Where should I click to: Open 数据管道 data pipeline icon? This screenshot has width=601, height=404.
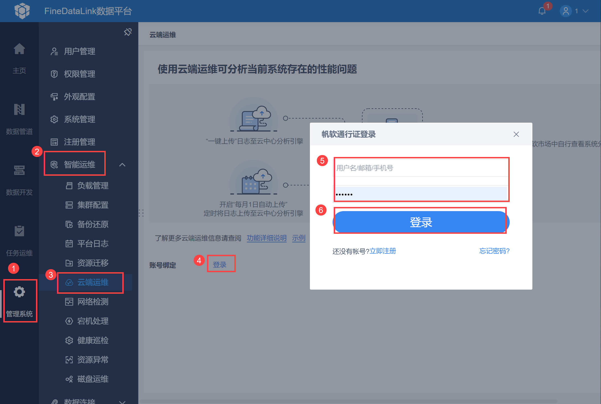tap(19, 110)
